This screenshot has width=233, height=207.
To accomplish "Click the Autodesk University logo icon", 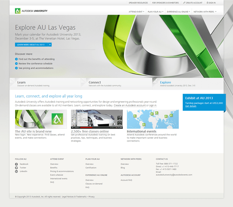I will pos(18,11).
